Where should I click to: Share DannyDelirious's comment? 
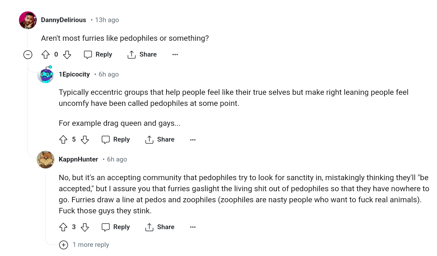[142, 55]
